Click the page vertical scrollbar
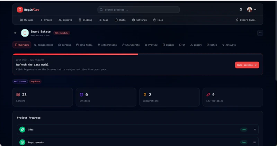This screenshot has height=146, width=277. (276, 40)
